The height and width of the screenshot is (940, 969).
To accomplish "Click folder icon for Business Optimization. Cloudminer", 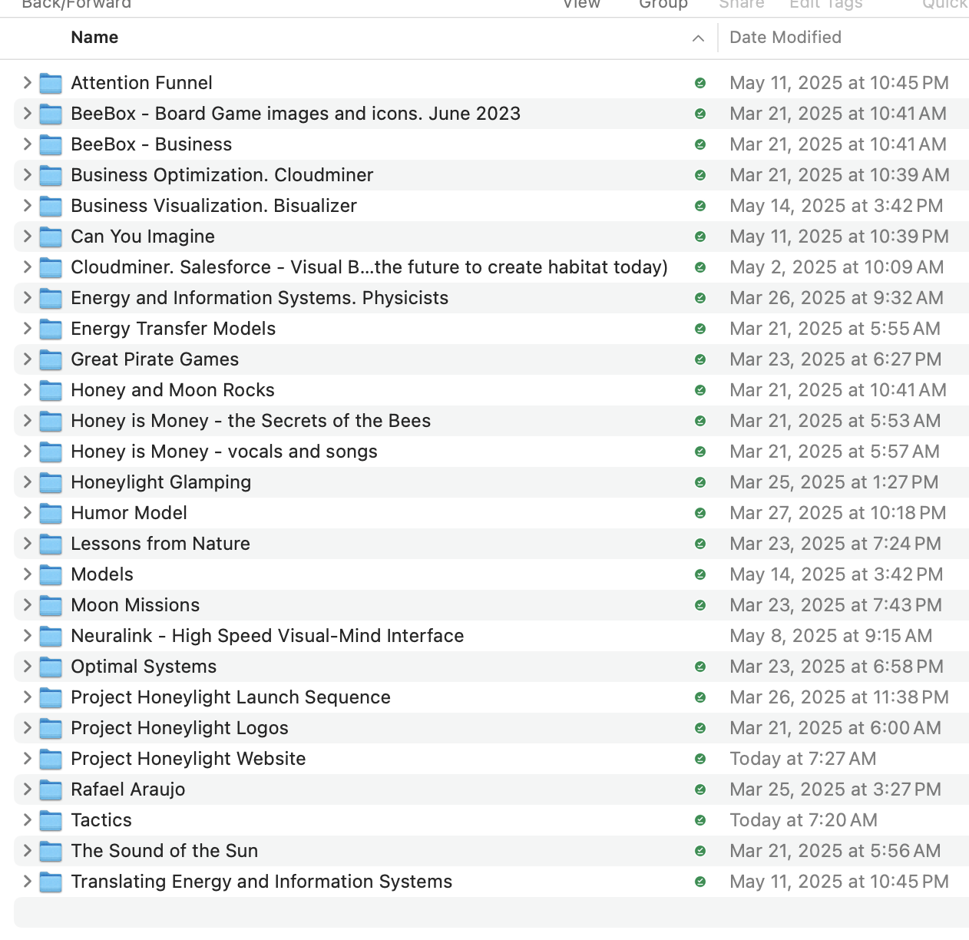I will tap(51, 175).
